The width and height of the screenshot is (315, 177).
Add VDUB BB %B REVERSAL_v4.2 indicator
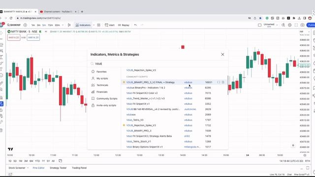tap(153, 109)
